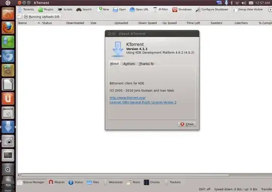Open the mail indicator in top panel
The width and height of the screenshot is (272, 192).
coord(251,3)
